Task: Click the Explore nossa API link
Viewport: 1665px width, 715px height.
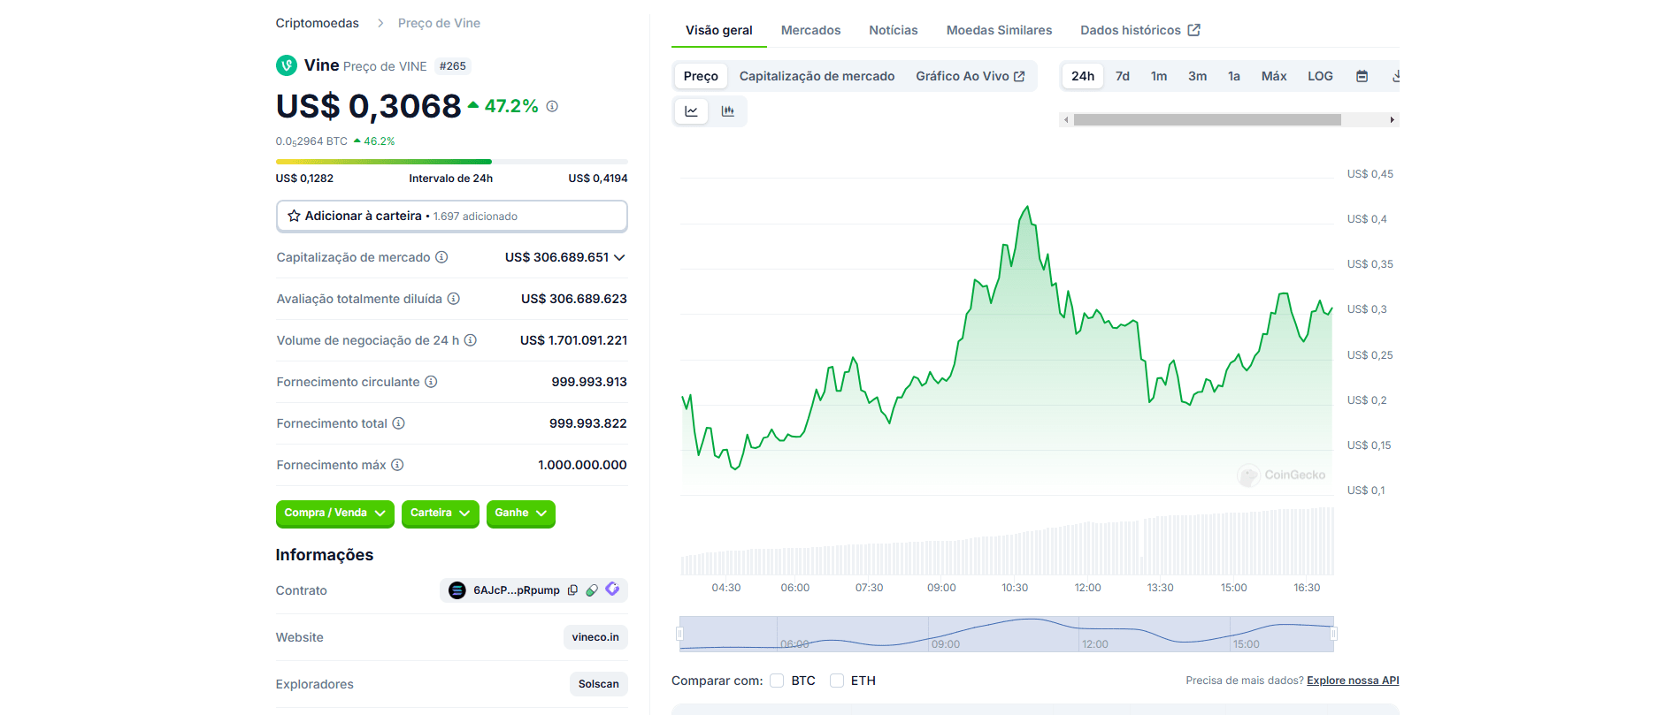Action: click(x=1353, y=681)
